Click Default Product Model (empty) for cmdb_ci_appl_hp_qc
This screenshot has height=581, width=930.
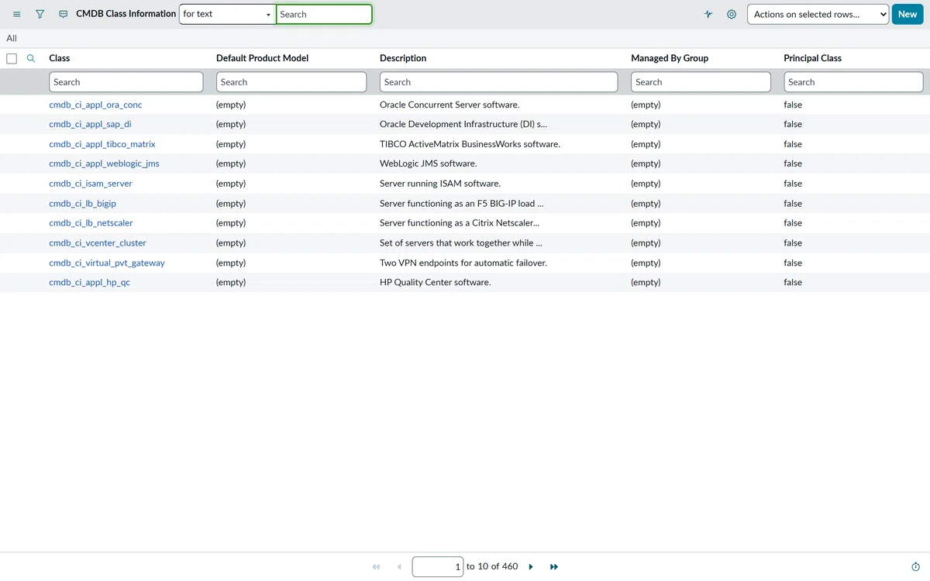click(231, 283)
